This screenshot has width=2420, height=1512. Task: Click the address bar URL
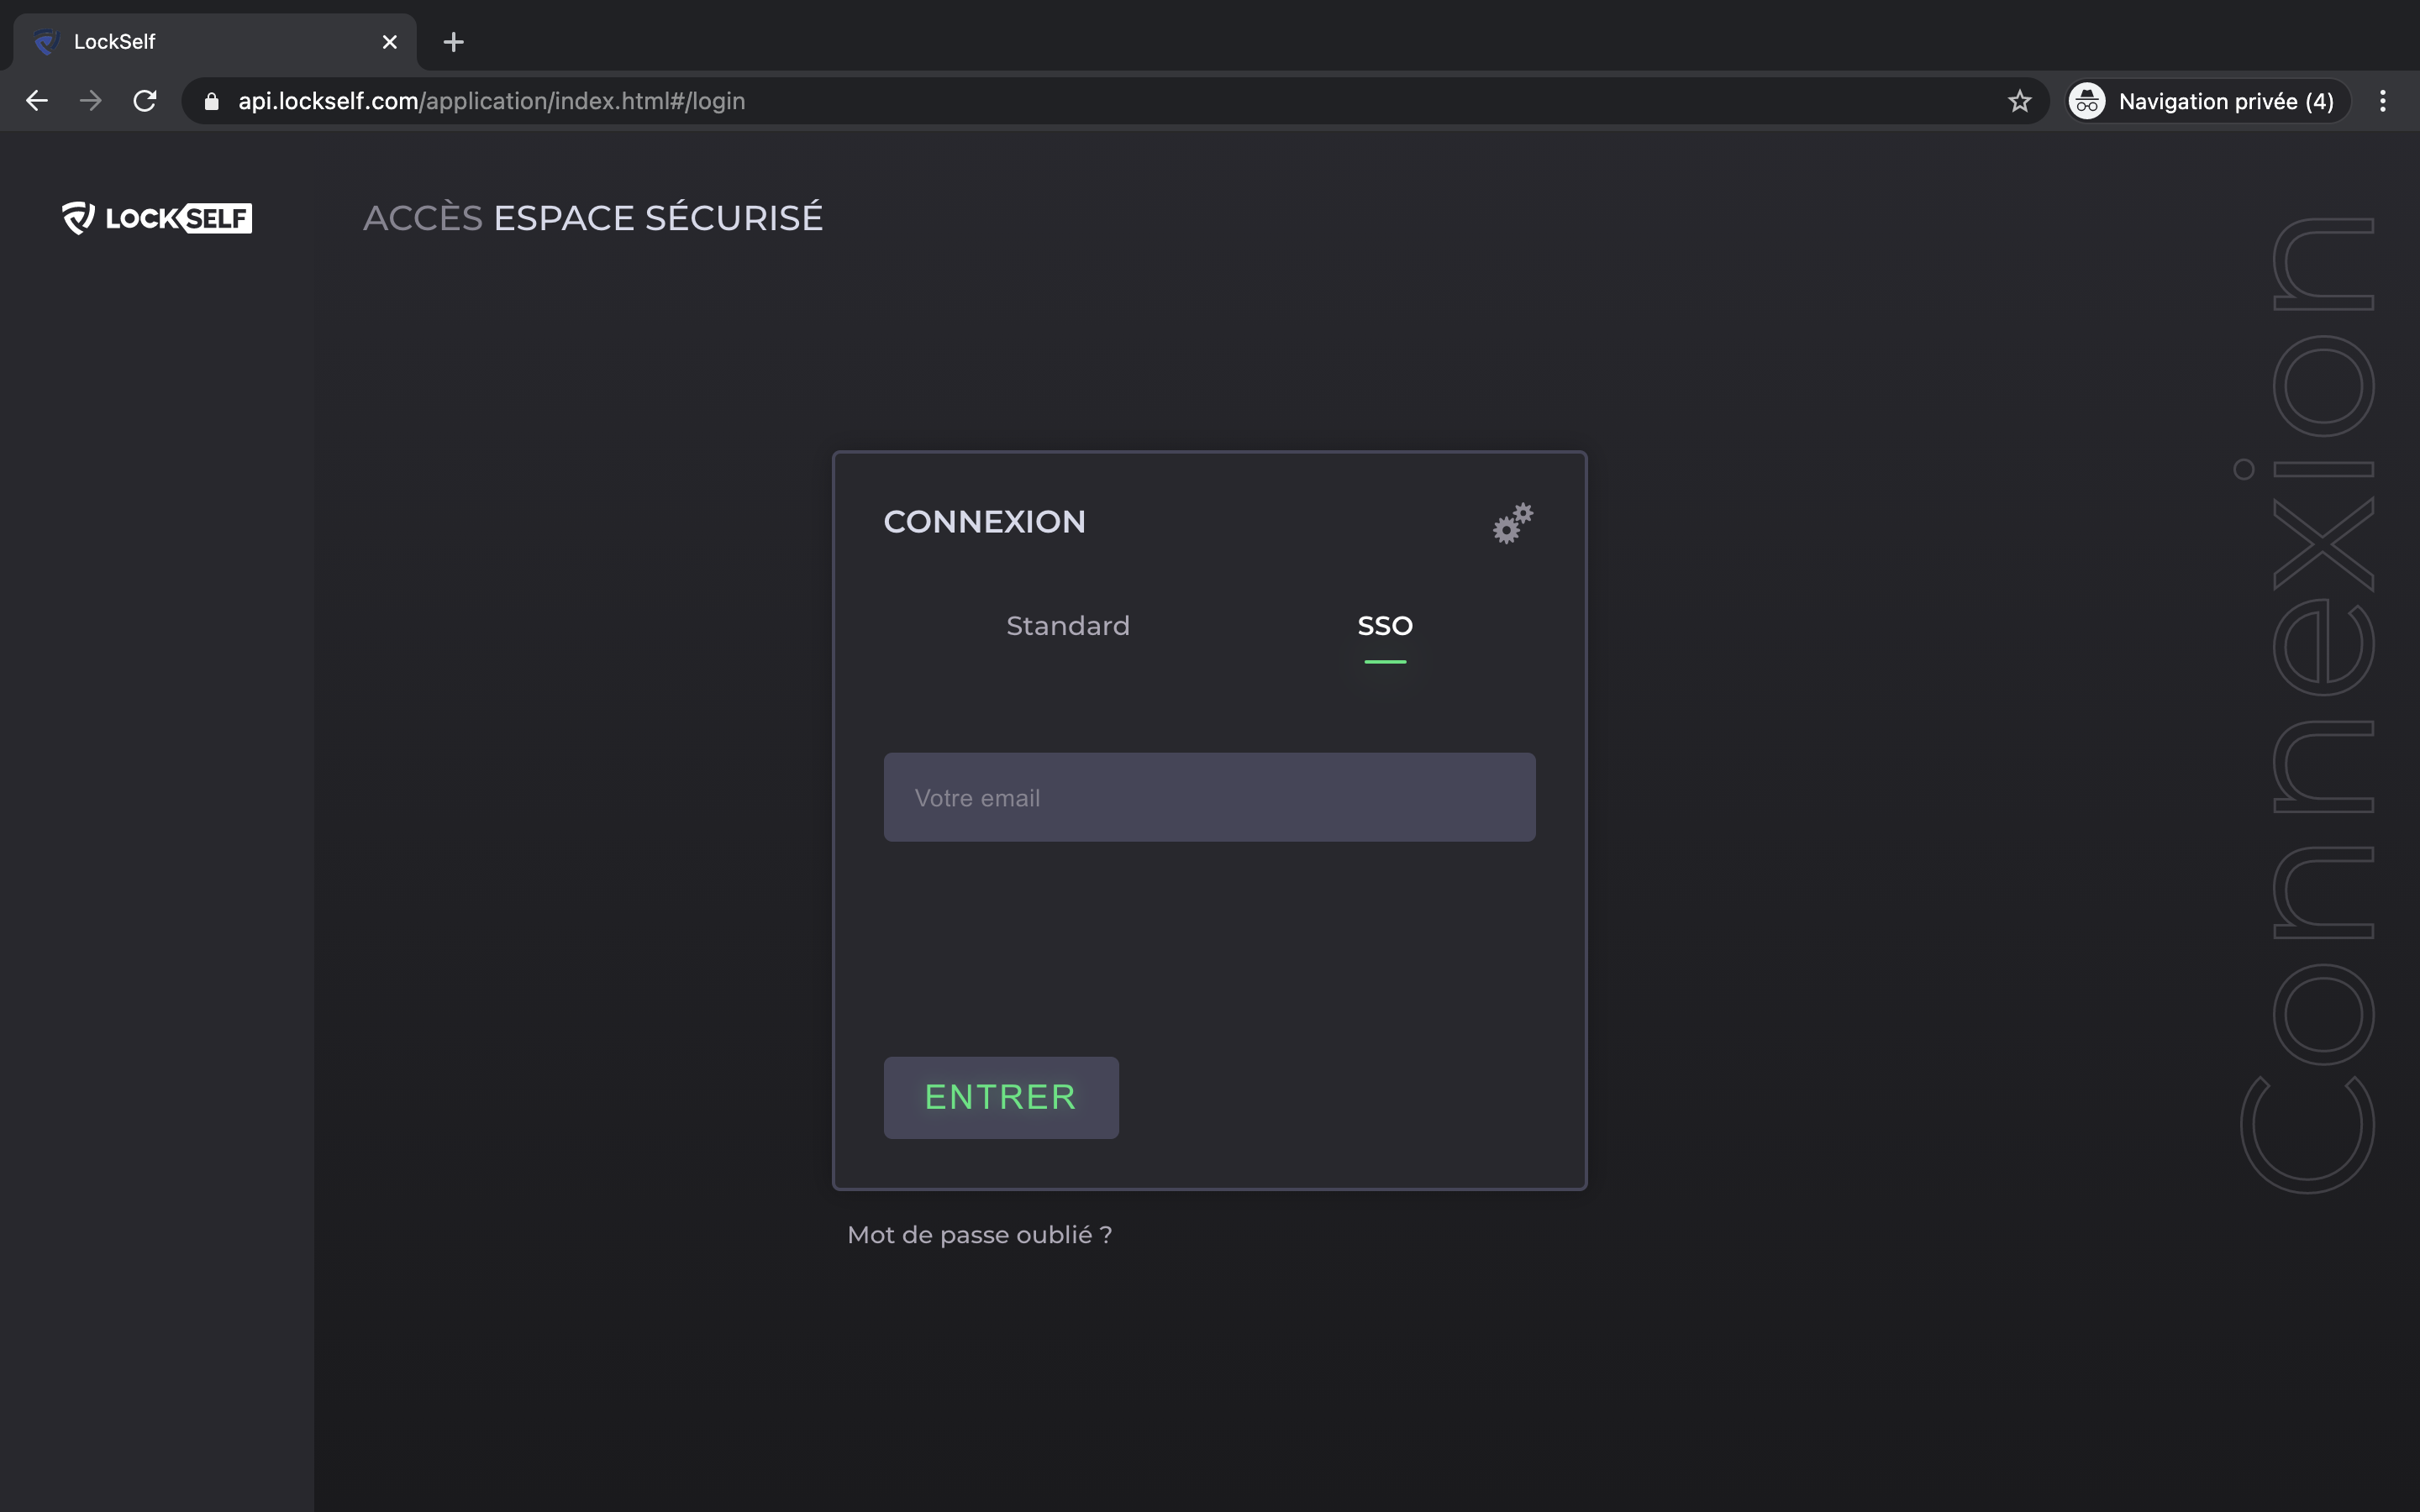click(491, 101)
